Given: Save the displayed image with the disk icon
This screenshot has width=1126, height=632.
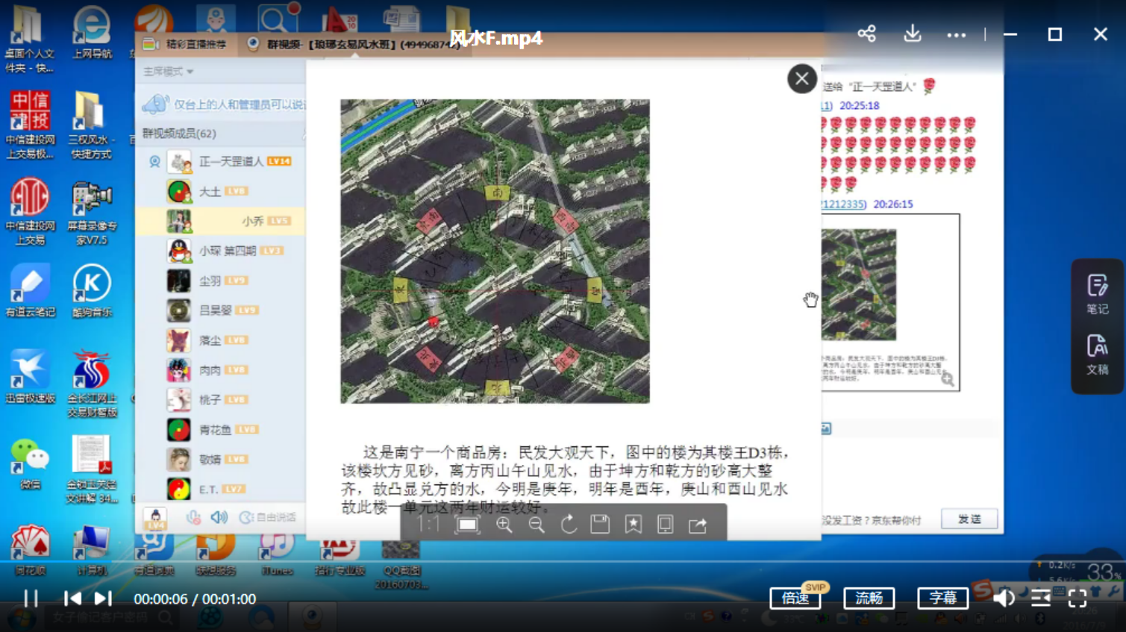Looking at the screenshot, I should pos(600,525).
